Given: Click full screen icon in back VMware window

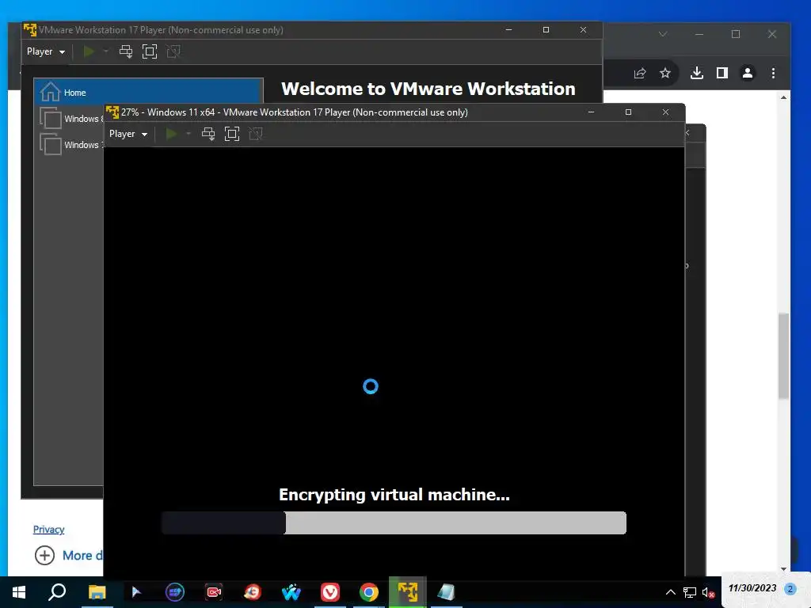Looking at the screenshot, I should 150,51.
